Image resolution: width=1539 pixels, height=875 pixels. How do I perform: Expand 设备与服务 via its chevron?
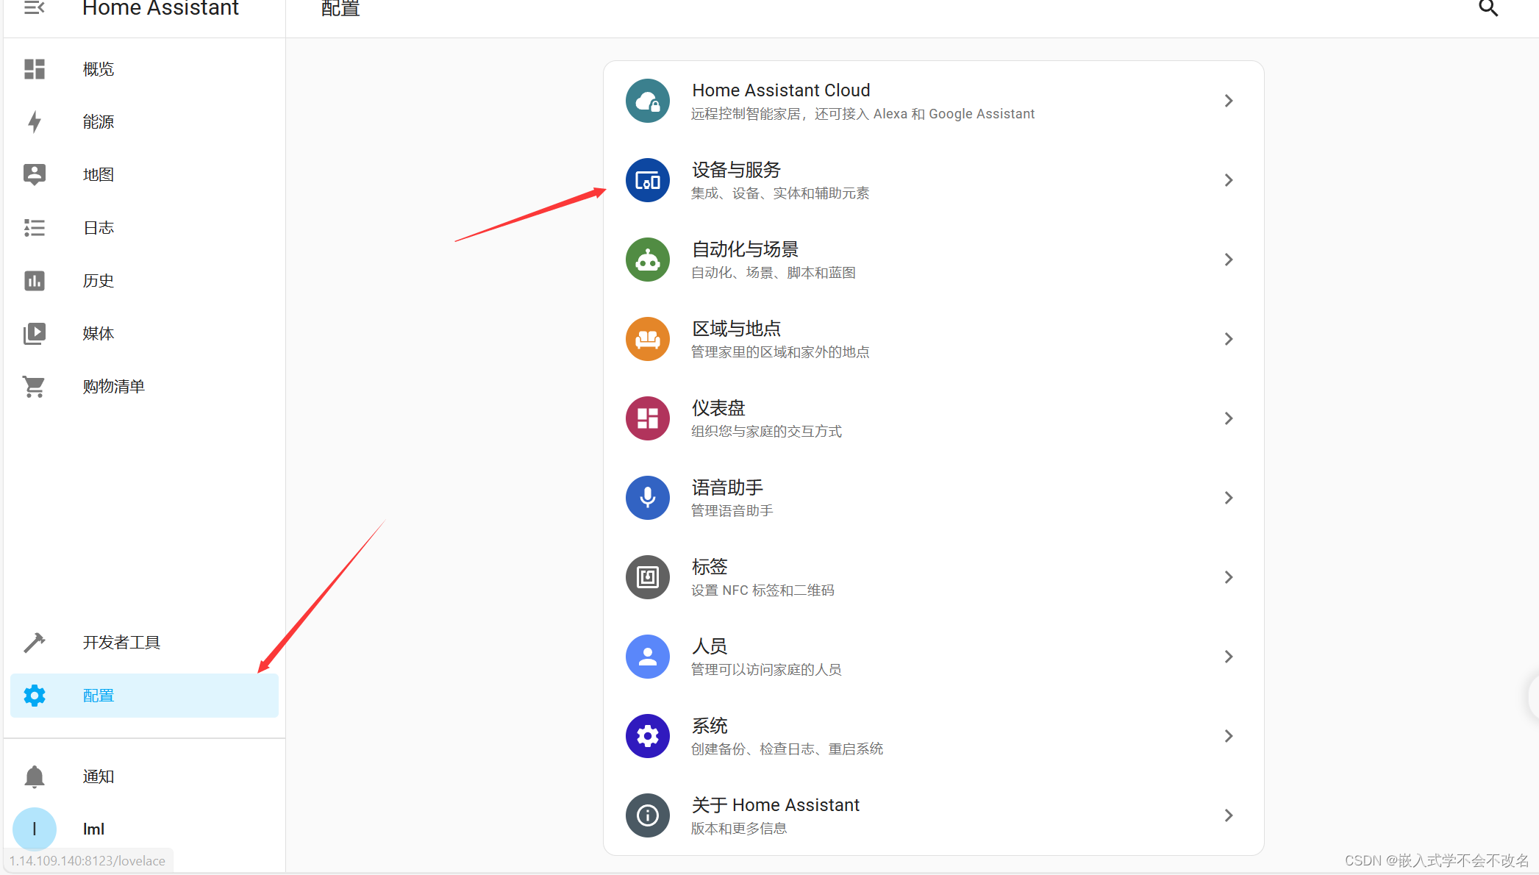coord(1228,179)
